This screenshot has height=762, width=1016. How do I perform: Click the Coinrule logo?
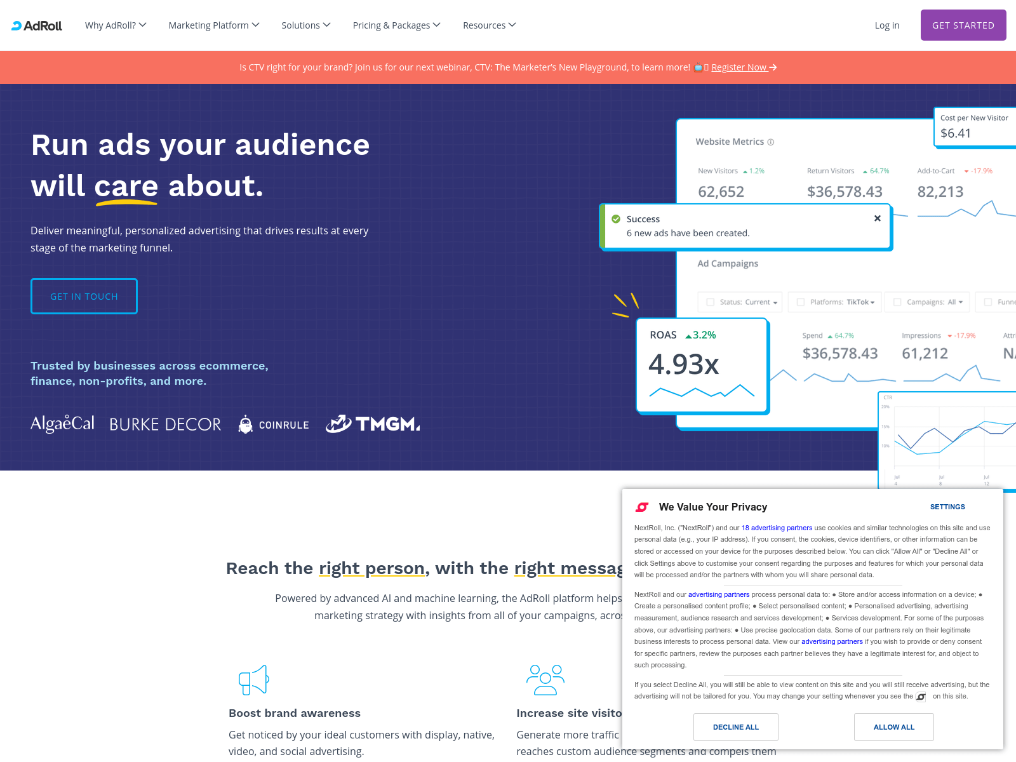coord(274,424)
